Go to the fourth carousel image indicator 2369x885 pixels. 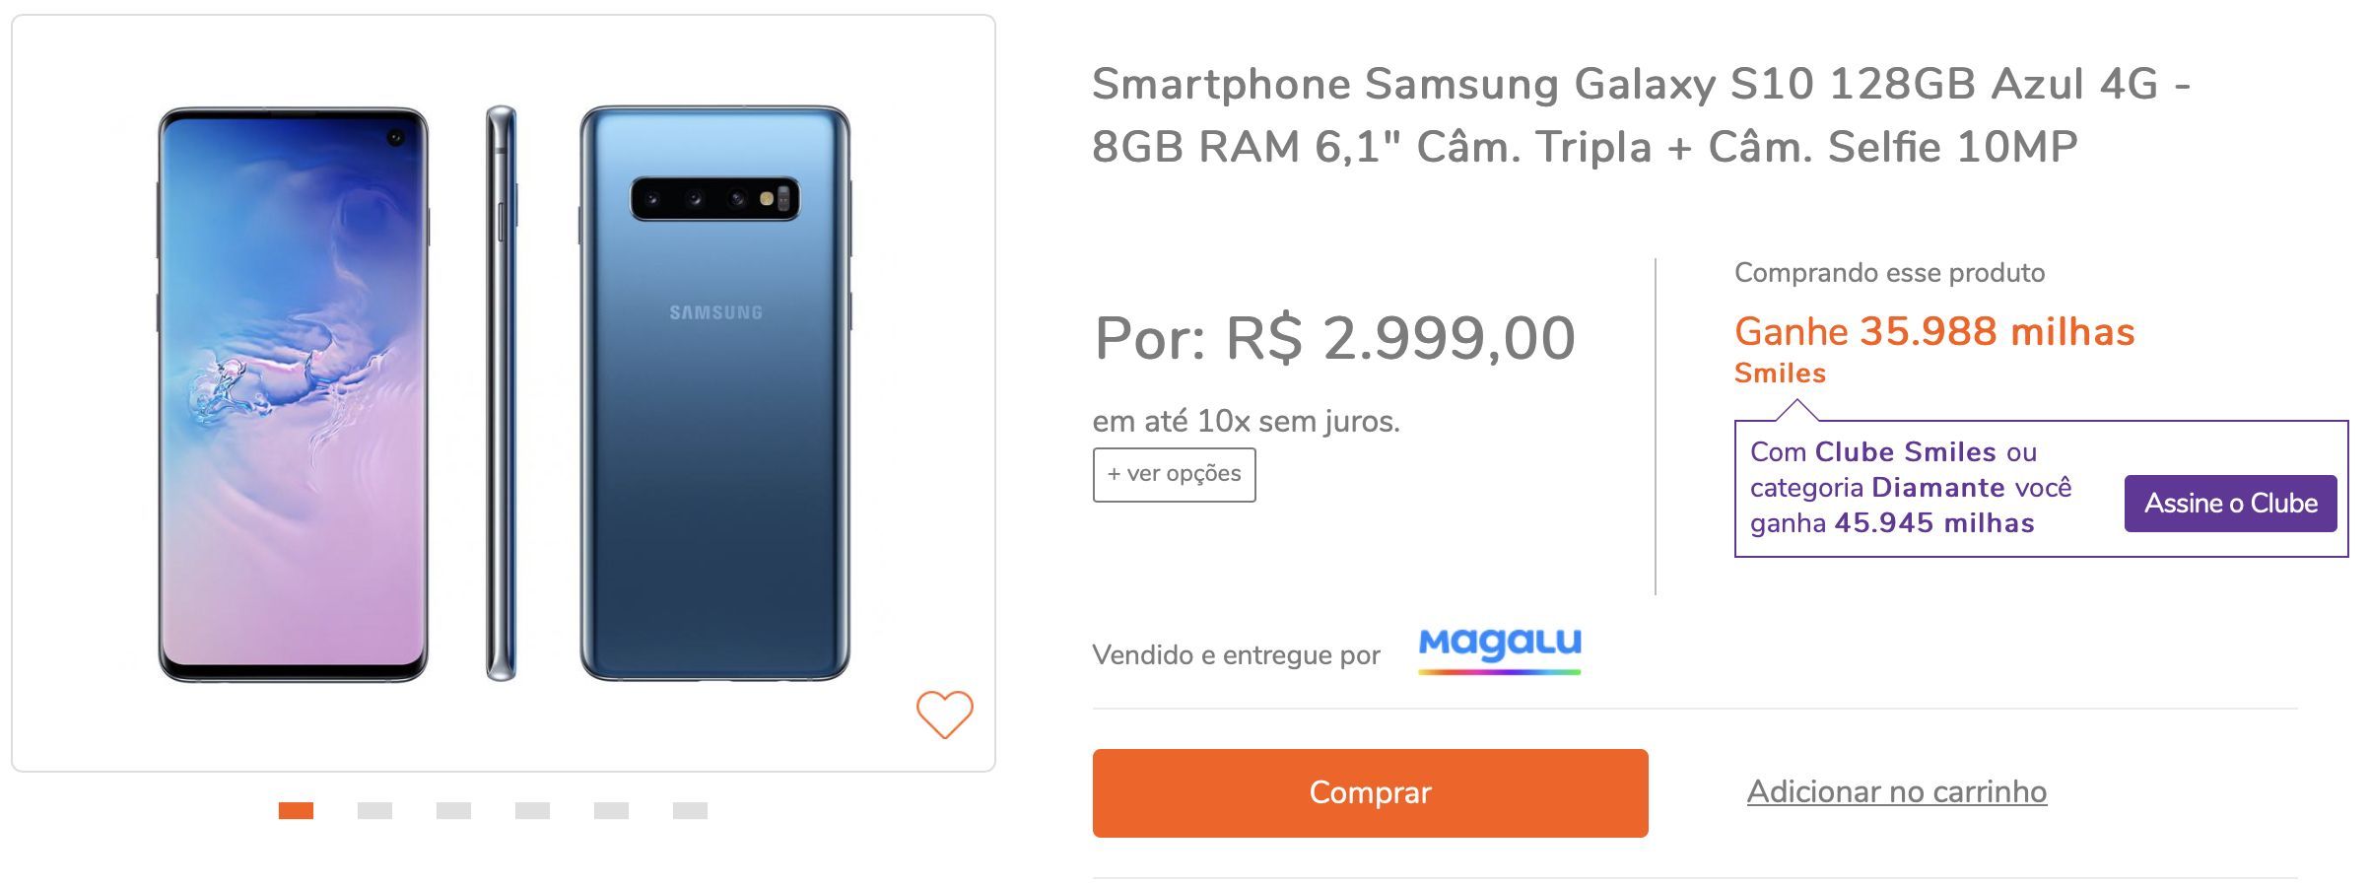click(x=532, y=810)
